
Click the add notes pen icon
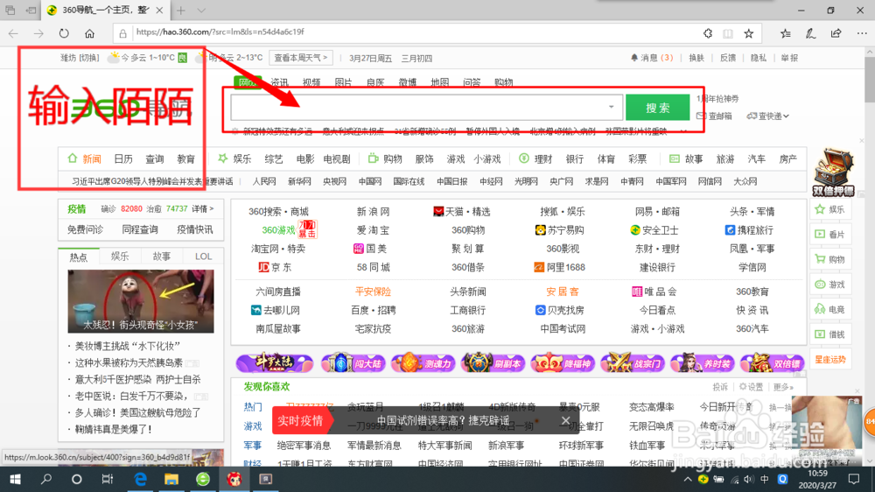point(810,33)
